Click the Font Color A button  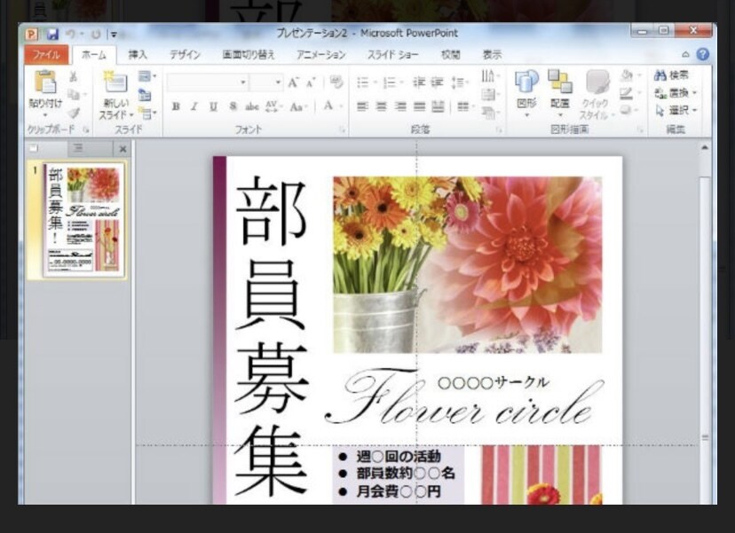(328, 106)
